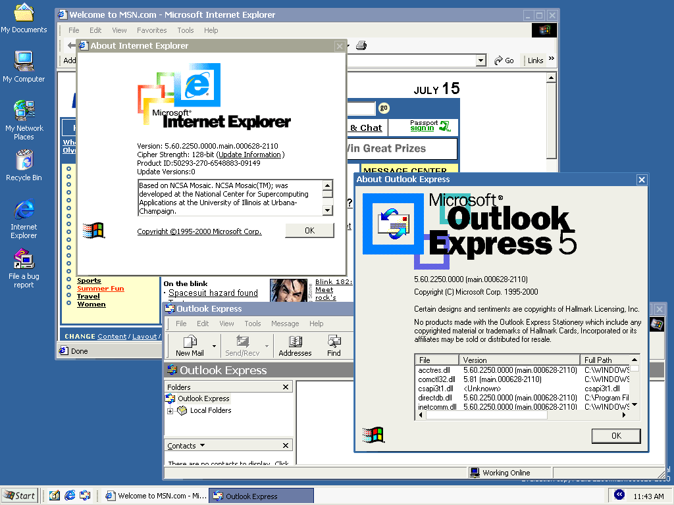Open the Recycle Bin icon
The width and height of the screenshot is (674, 505).
24,165
